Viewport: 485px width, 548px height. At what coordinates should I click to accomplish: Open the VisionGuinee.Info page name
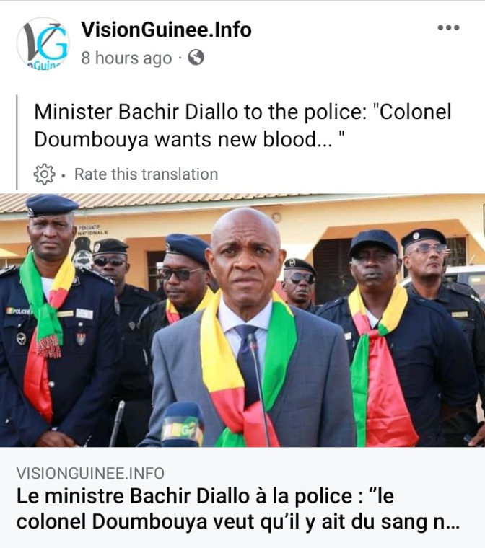point(166,30)
